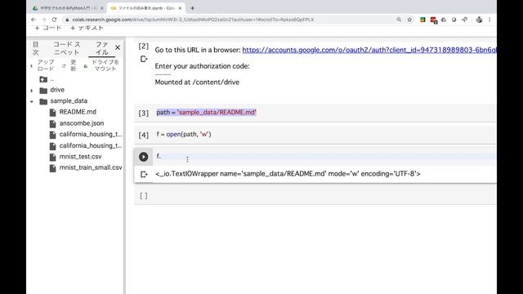Select README.md in the file tree
Screen dimensions: 523x294
[x=78, y=112]
